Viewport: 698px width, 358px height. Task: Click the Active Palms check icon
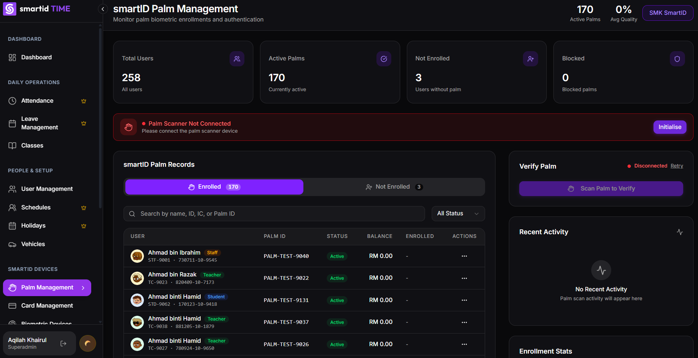pyautogui.click(x=384, y=59)
